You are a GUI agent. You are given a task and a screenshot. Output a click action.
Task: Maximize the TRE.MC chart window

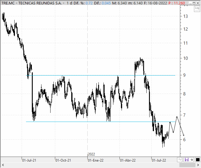(194, 3)
